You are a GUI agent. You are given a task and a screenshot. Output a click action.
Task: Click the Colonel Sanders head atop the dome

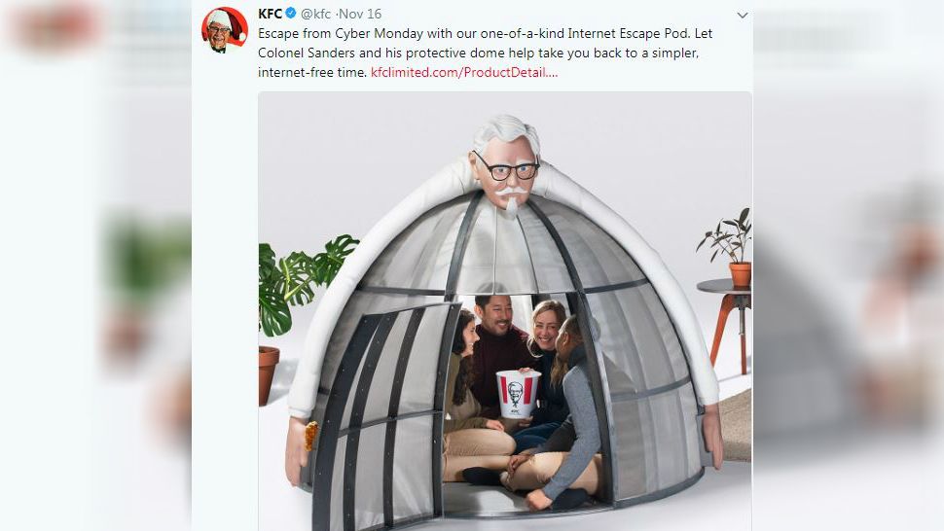click(507, 164)
